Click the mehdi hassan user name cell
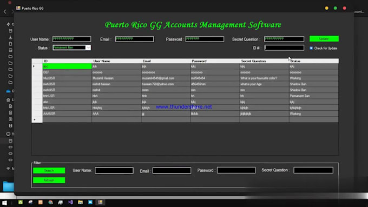 [x=116, y=84]
